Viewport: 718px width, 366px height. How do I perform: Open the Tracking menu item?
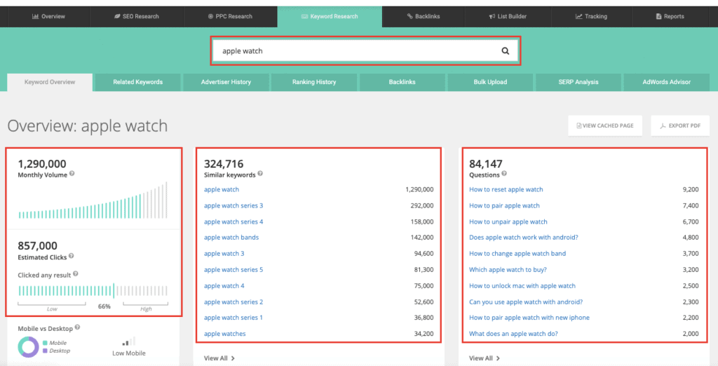pyautogui.click(x=590, y=16)
